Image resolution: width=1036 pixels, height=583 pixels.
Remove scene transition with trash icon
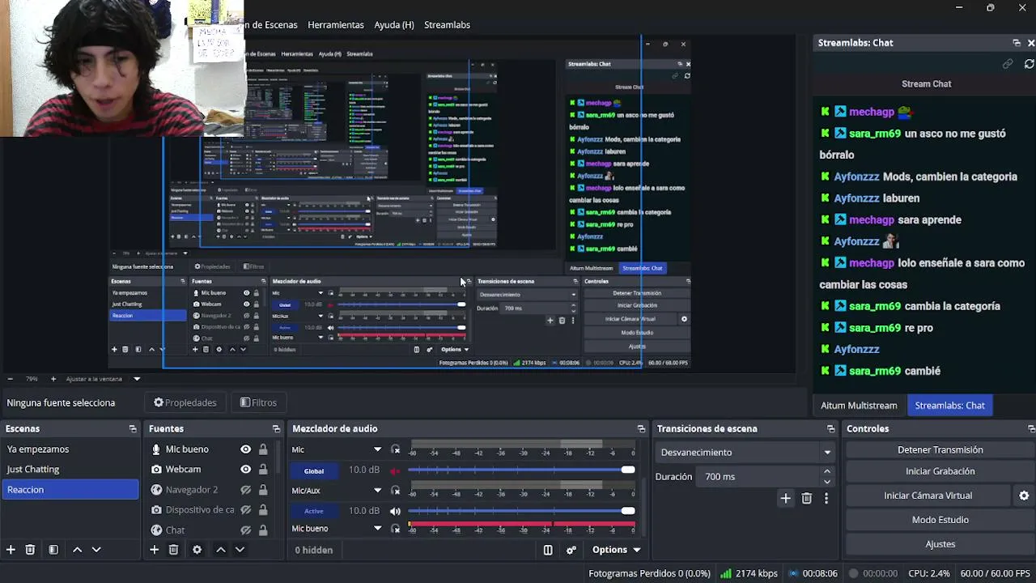pyautogui.click(x=806, y=499)
